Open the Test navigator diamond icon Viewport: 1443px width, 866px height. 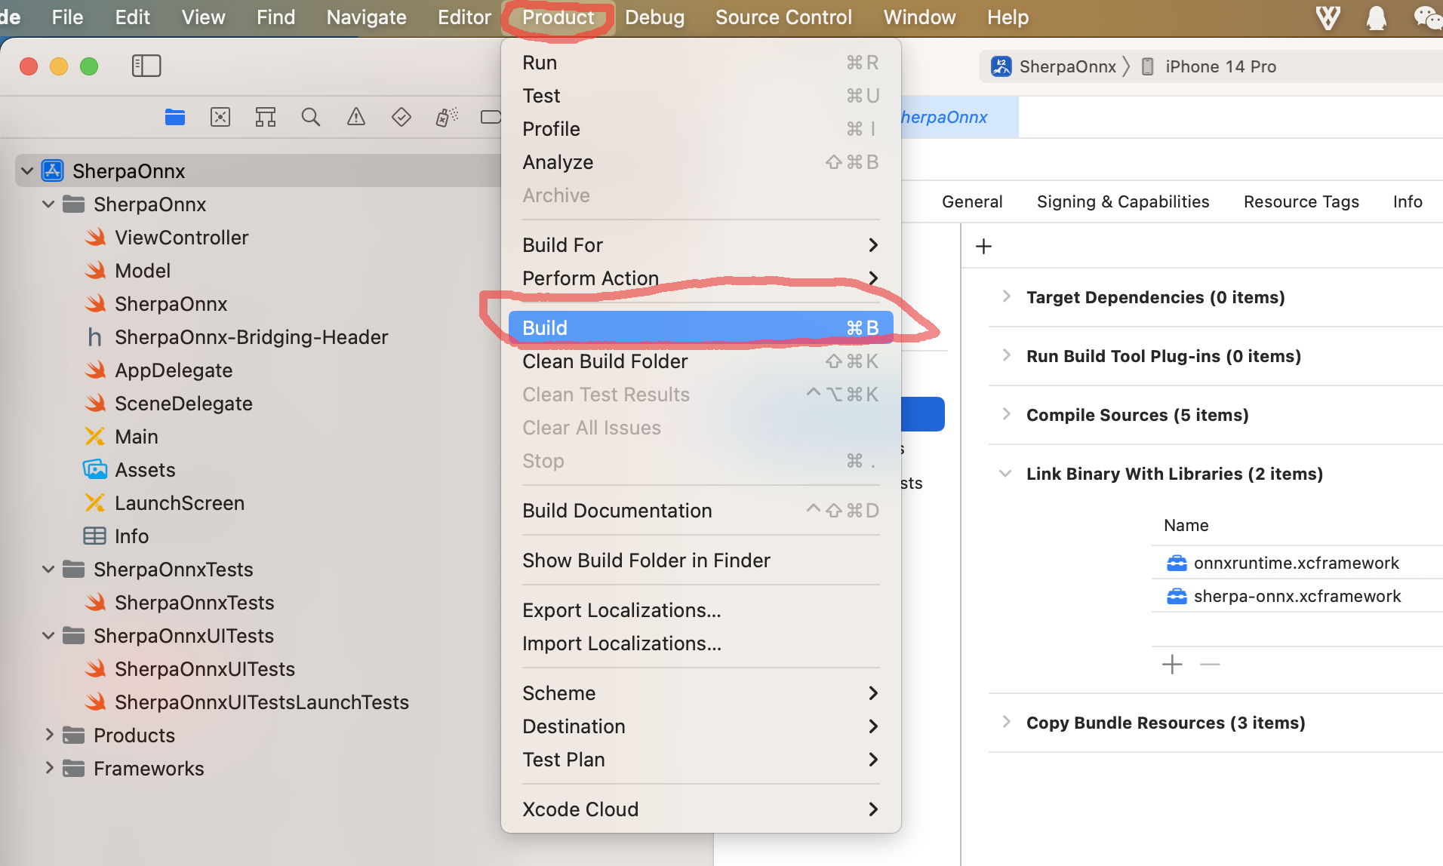(402, 117)
